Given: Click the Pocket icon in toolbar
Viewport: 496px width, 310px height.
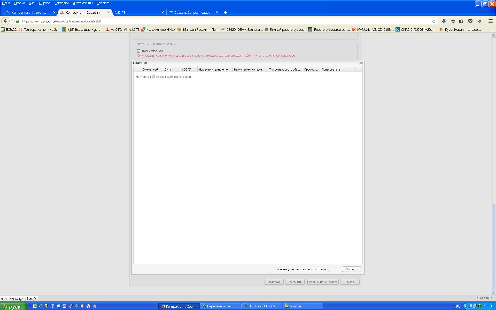Looking at the screenshot, I should click(x=470, y=21).
